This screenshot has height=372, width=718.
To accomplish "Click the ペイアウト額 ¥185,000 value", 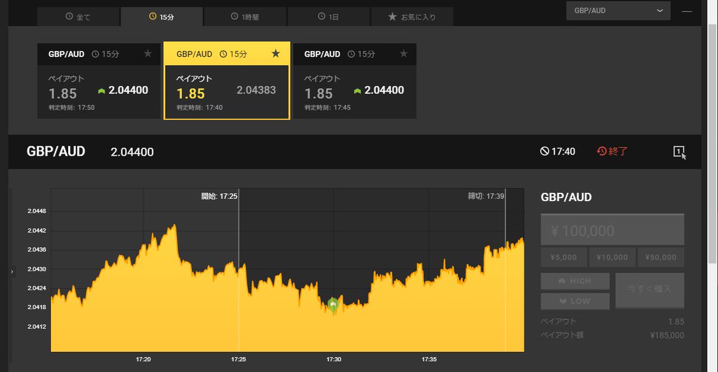I will pos(667,335).
